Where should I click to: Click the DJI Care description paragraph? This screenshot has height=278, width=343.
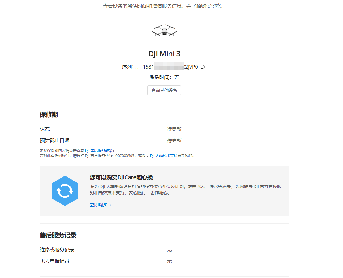pos(186,190)
